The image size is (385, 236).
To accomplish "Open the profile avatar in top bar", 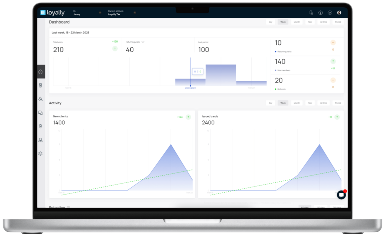I will point(339,13).
